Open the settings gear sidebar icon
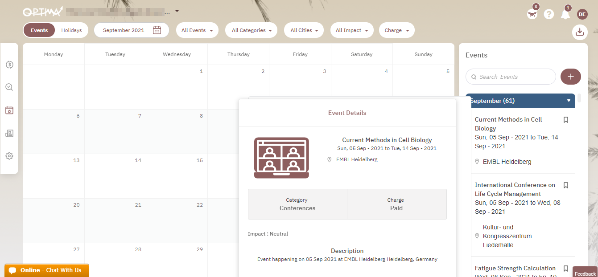 (9, 156)
